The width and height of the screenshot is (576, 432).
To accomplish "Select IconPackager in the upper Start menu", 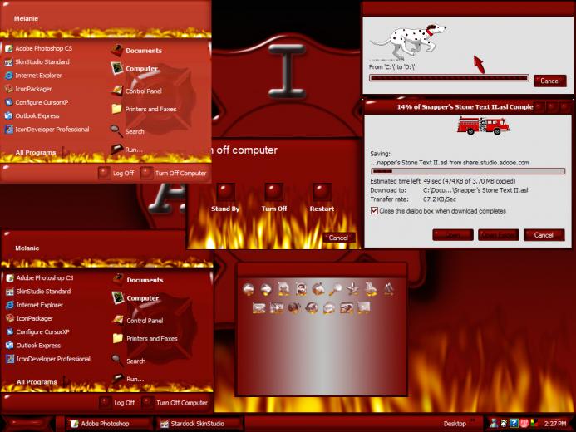I will coord(28,89).
